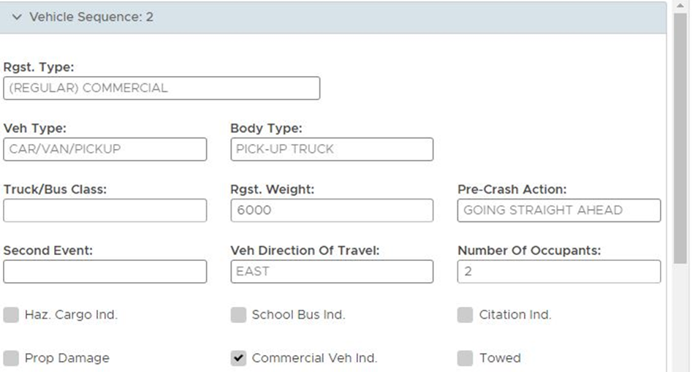692x372 pixels.
Task: Enable the Prop Damage checkbox
Action: coord(11,358)
